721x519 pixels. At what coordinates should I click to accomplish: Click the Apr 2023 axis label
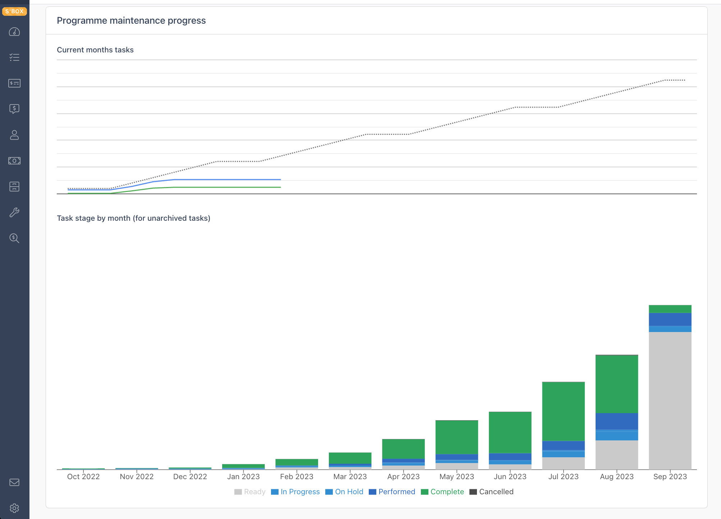pyautogui.click(x=403, y=477)
